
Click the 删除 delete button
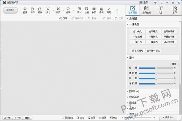coord(27,118)
